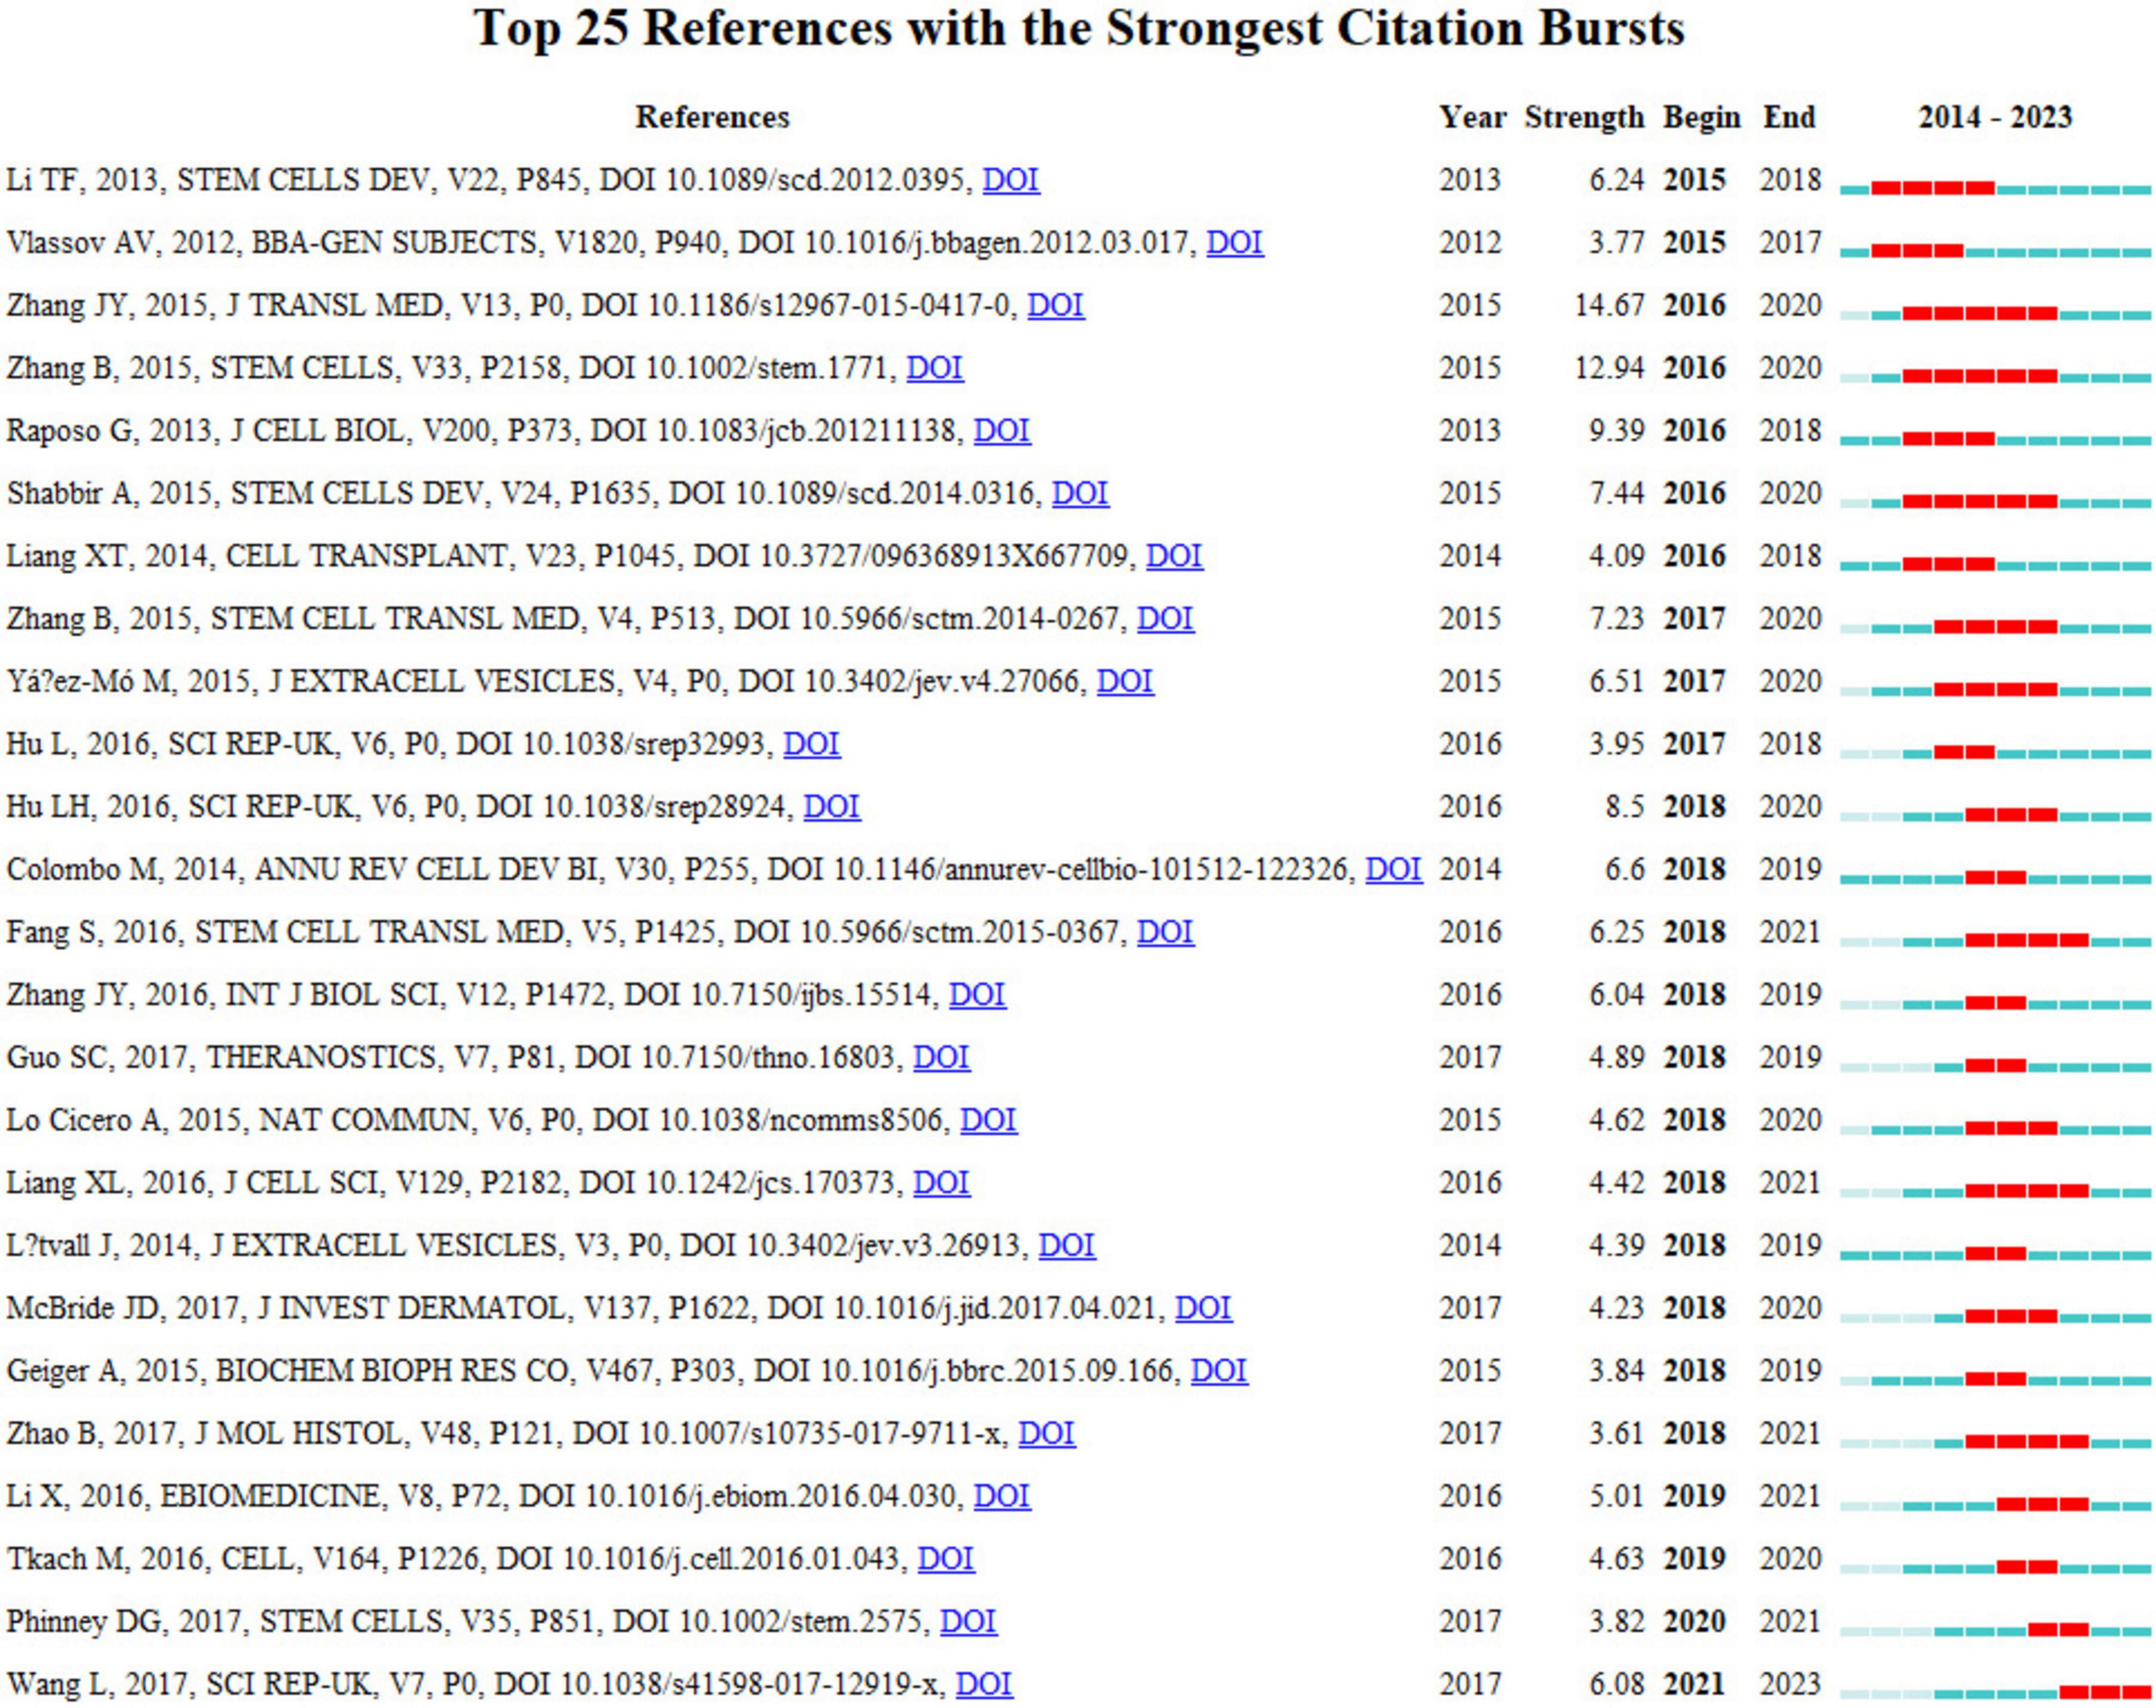2156x1708 pixels.
Task: Open Zhao B J MOL HISTOL DOI link
Action: click(x=1047, y=1433)
